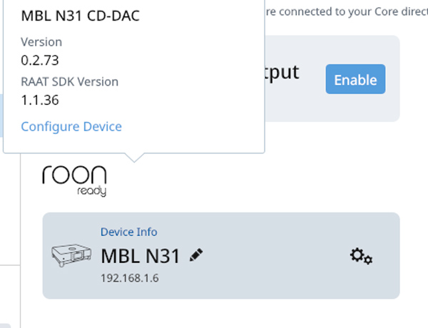Screen dimensions: 428x328
Task: Click the RAAT SDK version value 1.1.36
Action: [x=40, y=99]
